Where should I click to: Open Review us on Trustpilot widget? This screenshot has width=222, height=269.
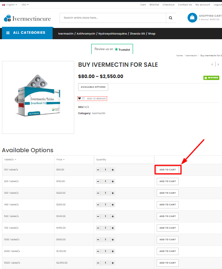[112, 49]
